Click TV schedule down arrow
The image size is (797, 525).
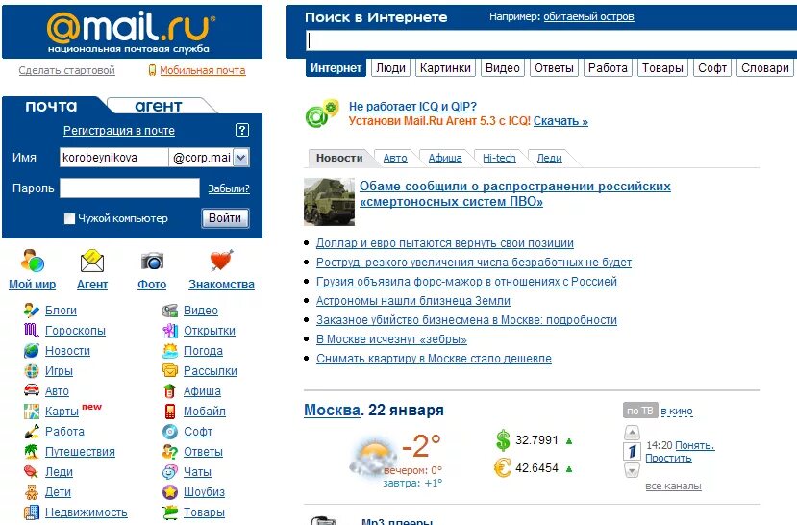(x=632, y=471)
